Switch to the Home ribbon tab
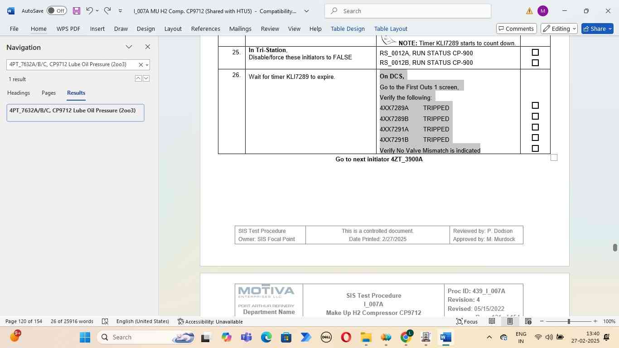619x348 pixels. [39, 29]
